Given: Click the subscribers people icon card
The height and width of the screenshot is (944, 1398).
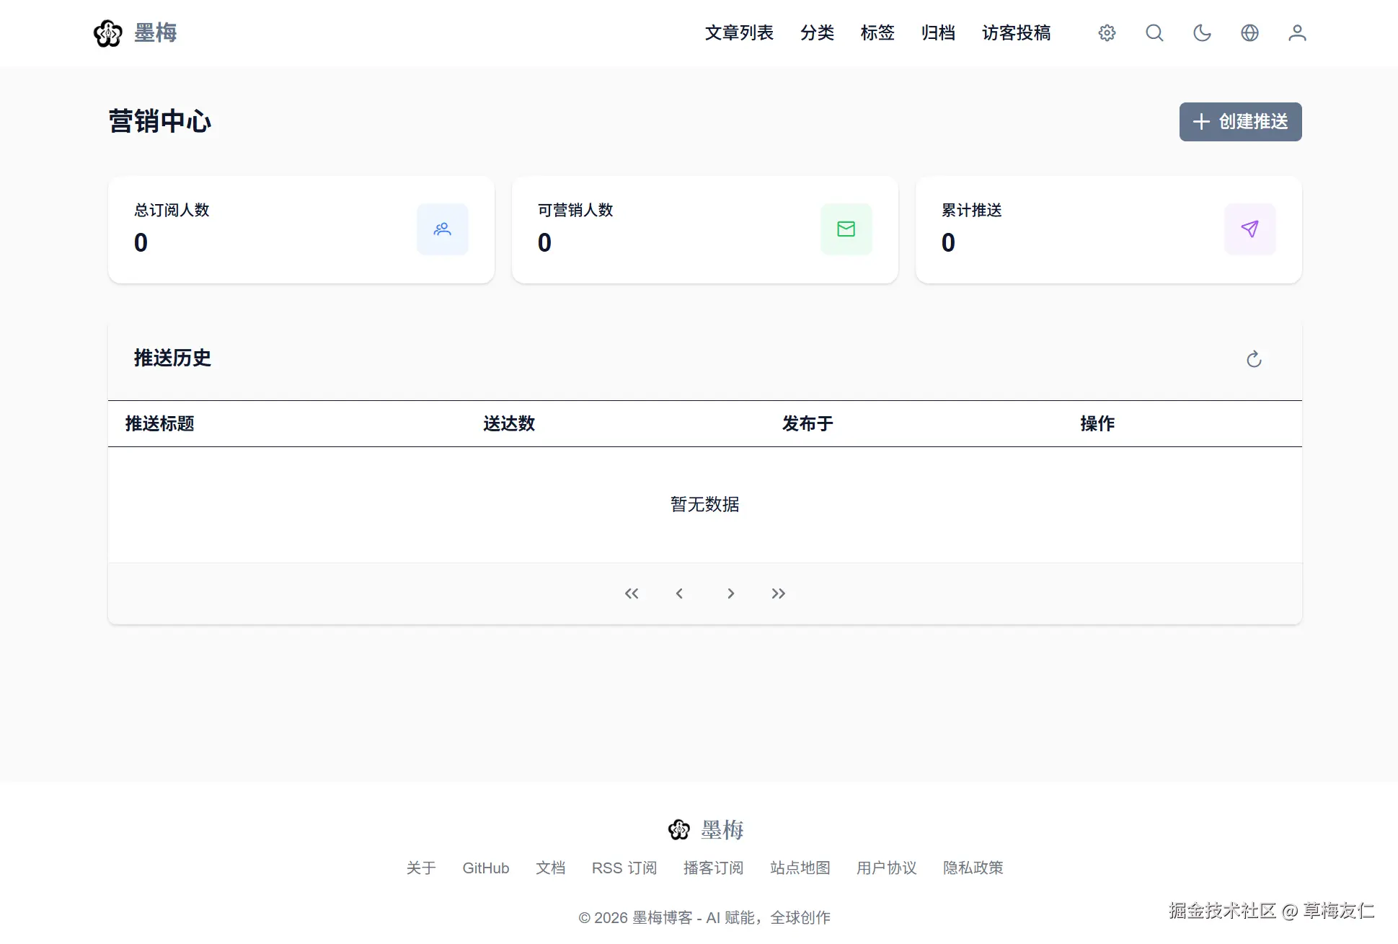Looking at the screenshot, I should [x=442, y=229].
